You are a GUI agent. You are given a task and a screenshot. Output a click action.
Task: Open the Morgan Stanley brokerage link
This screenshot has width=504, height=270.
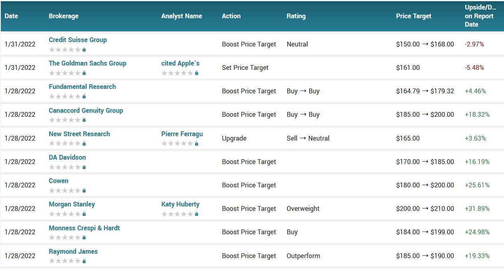72,204
